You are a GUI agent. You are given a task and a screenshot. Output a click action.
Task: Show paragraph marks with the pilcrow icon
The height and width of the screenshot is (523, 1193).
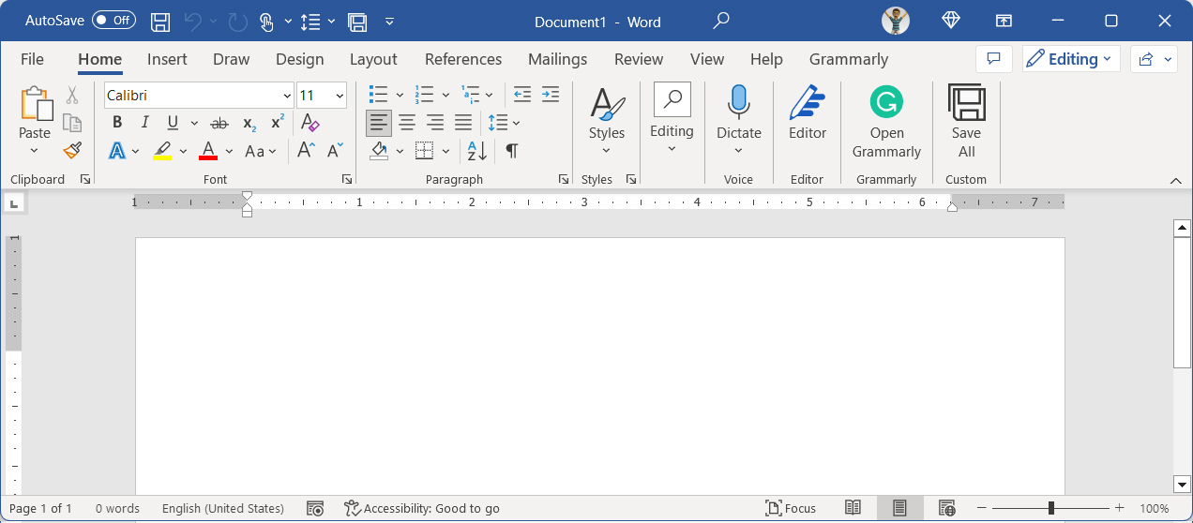[x=511, y=151]
